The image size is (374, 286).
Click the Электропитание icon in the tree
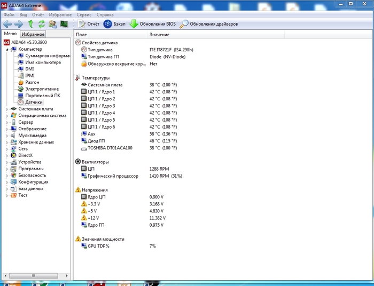point(21,89)
